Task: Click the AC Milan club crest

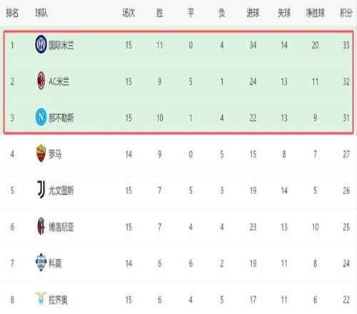Action: pyautogui.click(x=41, y=81)
